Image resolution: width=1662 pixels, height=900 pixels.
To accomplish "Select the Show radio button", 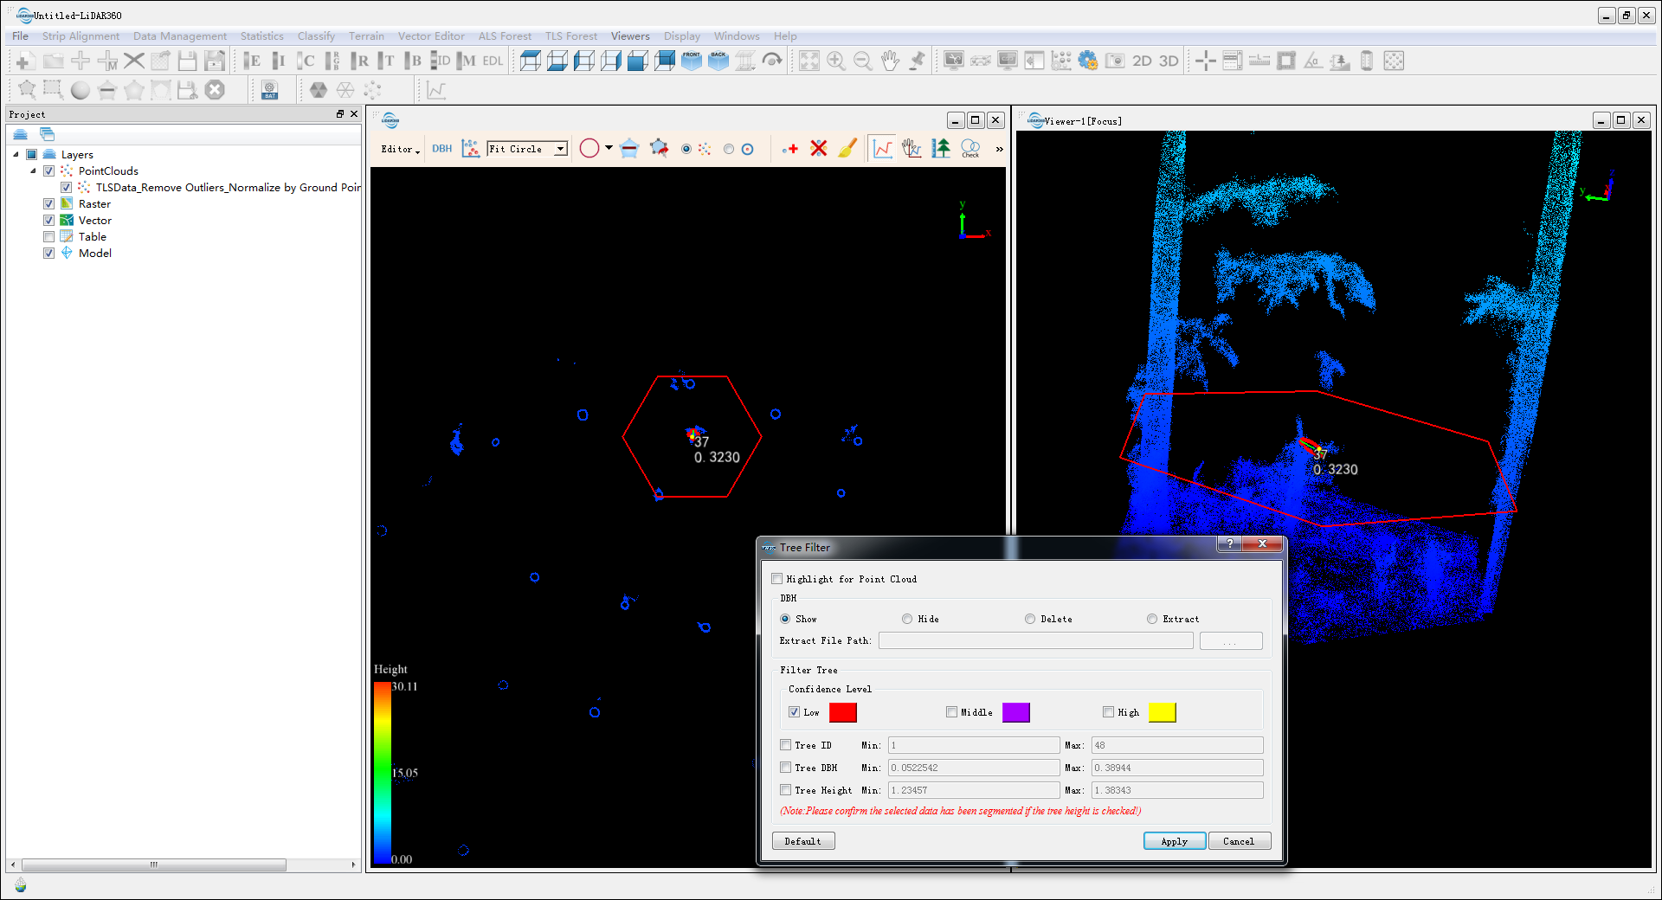I will (x=785, y=619).
